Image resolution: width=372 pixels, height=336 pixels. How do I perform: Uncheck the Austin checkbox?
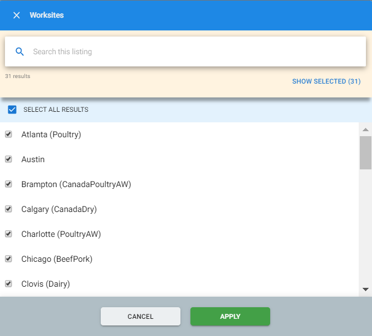tap(8, 159)
